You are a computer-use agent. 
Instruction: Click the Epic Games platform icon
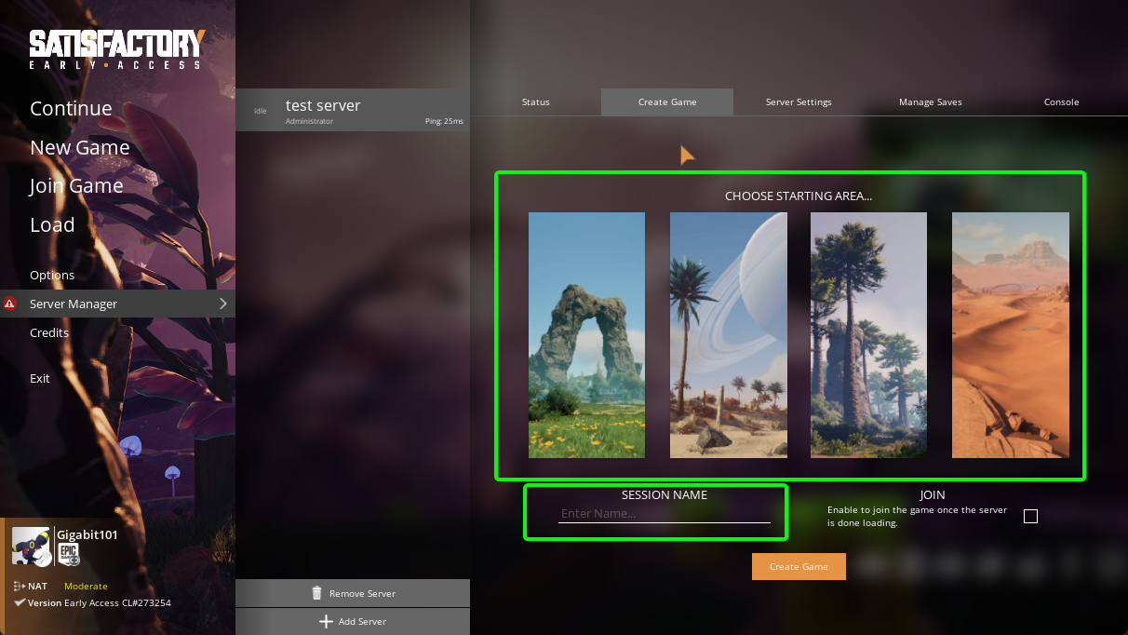pyautogui.click(x=69, y=553)
